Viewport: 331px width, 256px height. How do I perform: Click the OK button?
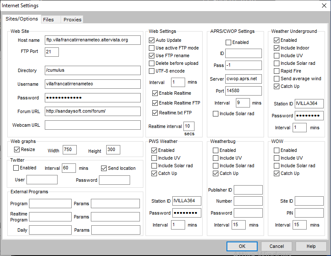pyautogui.click(x=242, y=246)
